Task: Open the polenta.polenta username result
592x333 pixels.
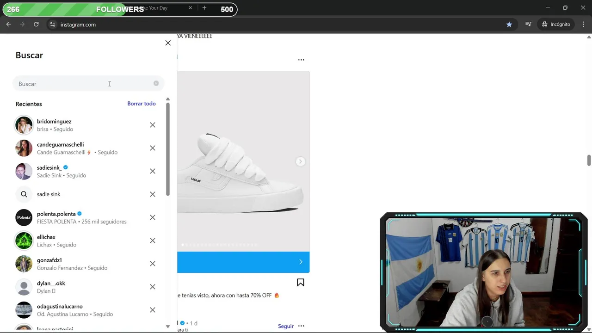Action: coord(56,214)
